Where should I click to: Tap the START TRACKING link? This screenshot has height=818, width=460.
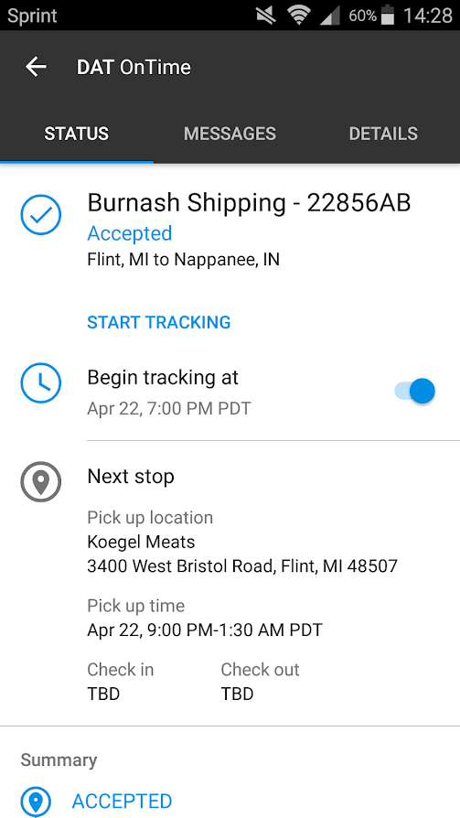click(x=158, y=322)
